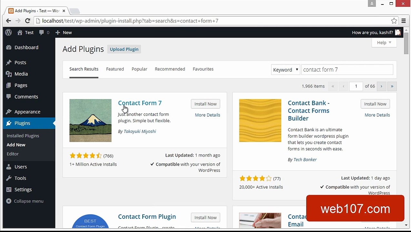The height and width of the screenshot is (232, 411).
Task: View More Details for Contact Bank
Action: point(377,115)
